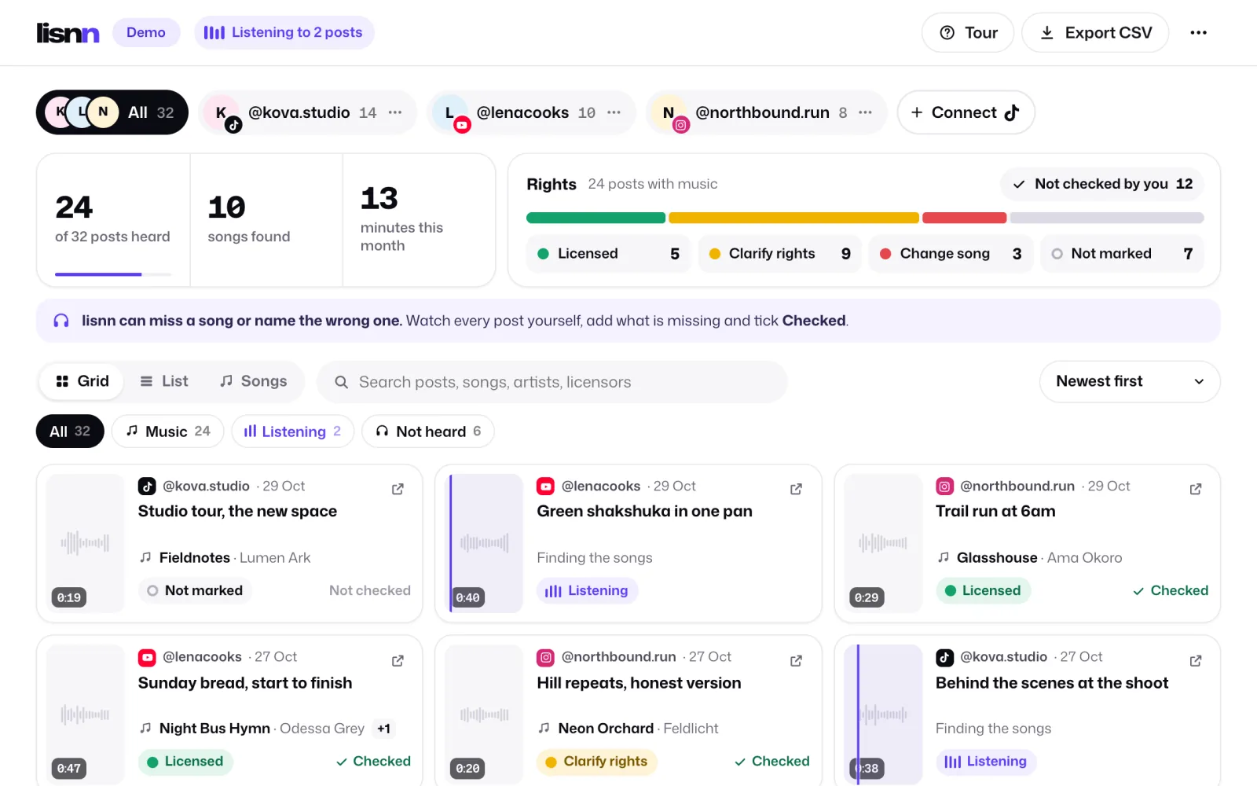Open the top-right more options menu
Viewport: 1257px width, 786px height.
pyautogui.click(x=1198, y=33)
